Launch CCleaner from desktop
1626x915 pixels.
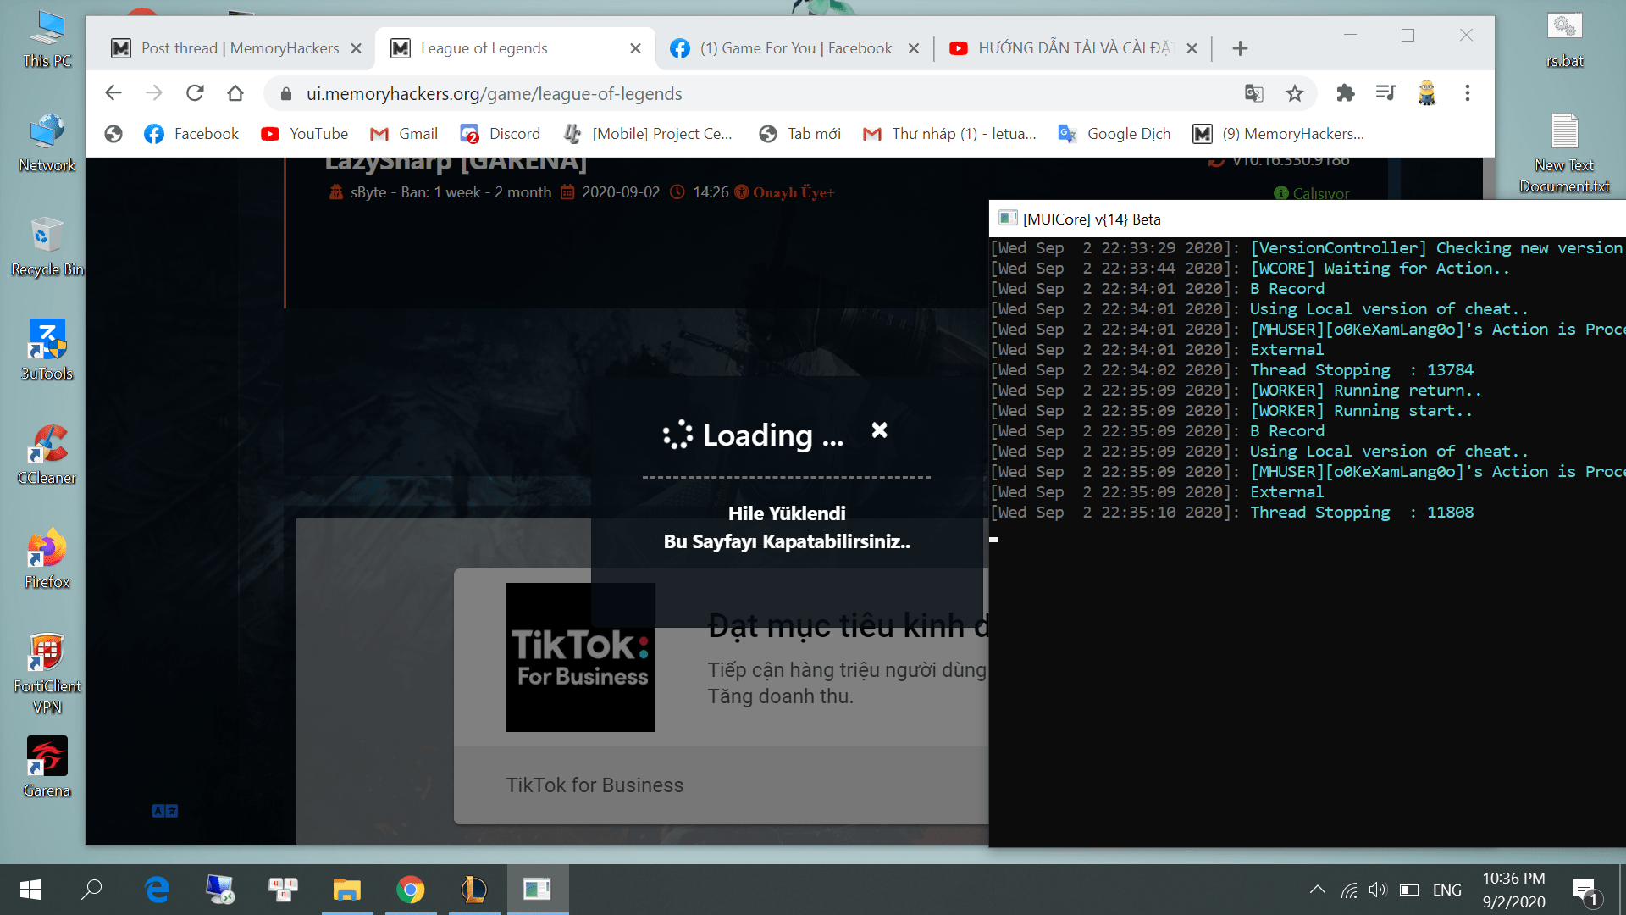click(47, 456)
